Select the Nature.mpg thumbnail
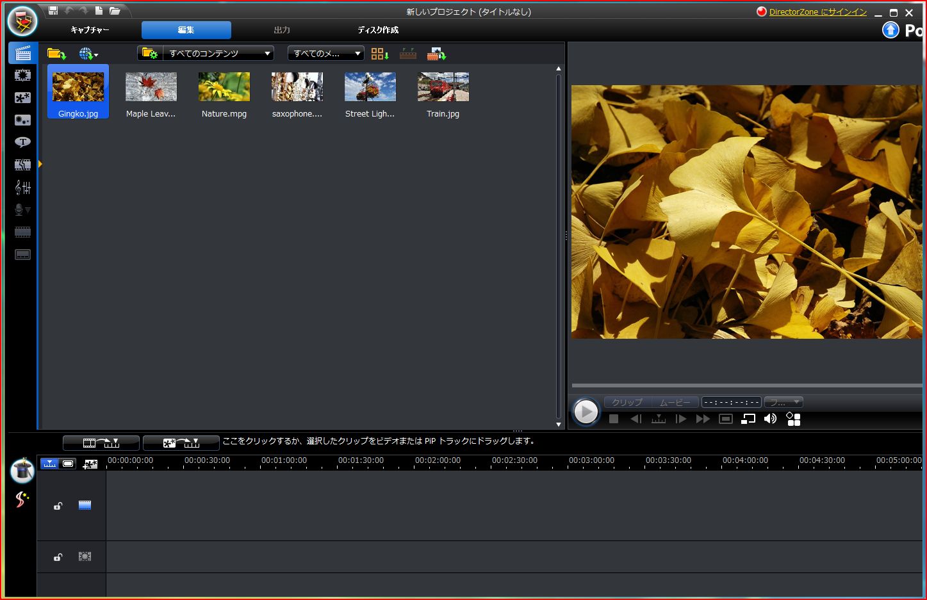The image size is (927, 600). (224, 93)
